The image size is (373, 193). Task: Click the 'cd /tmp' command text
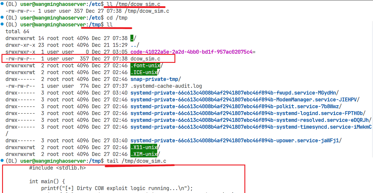117,18
